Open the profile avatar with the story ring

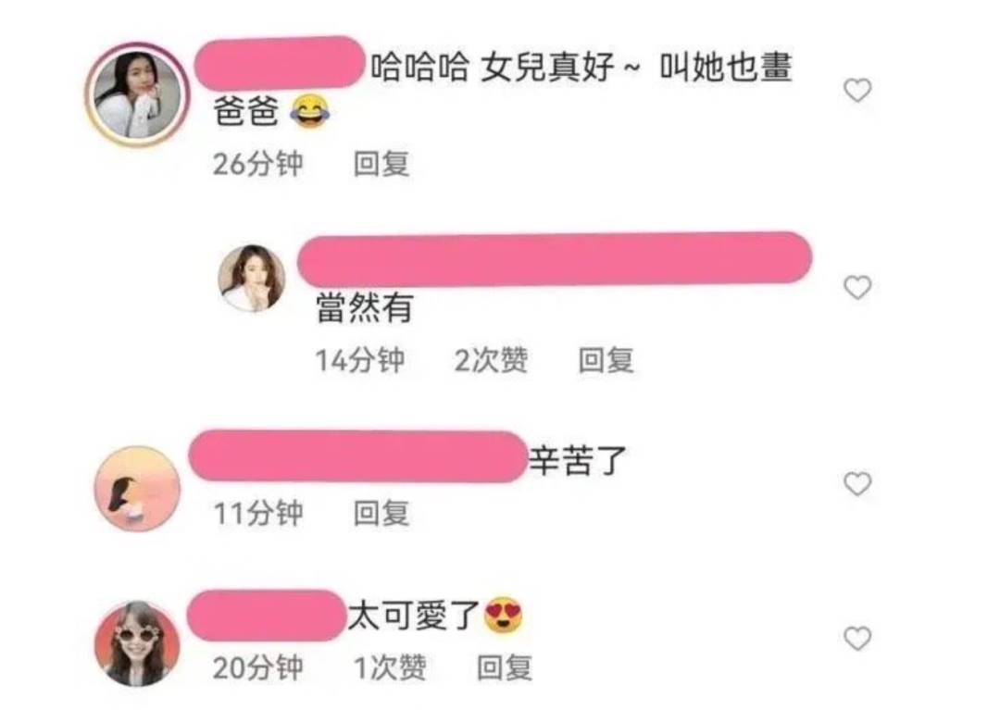(138, 94)
